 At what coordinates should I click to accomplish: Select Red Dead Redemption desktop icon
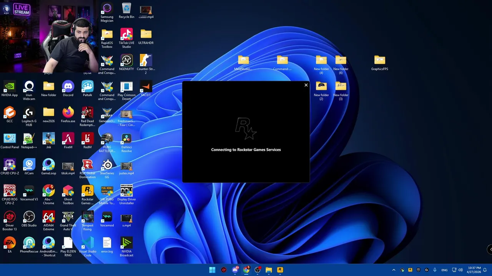tap(87, 117)
